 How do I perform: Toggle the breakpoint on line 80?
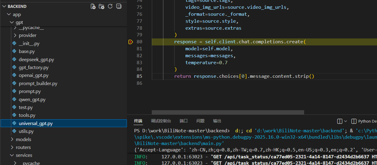[131, 42]
